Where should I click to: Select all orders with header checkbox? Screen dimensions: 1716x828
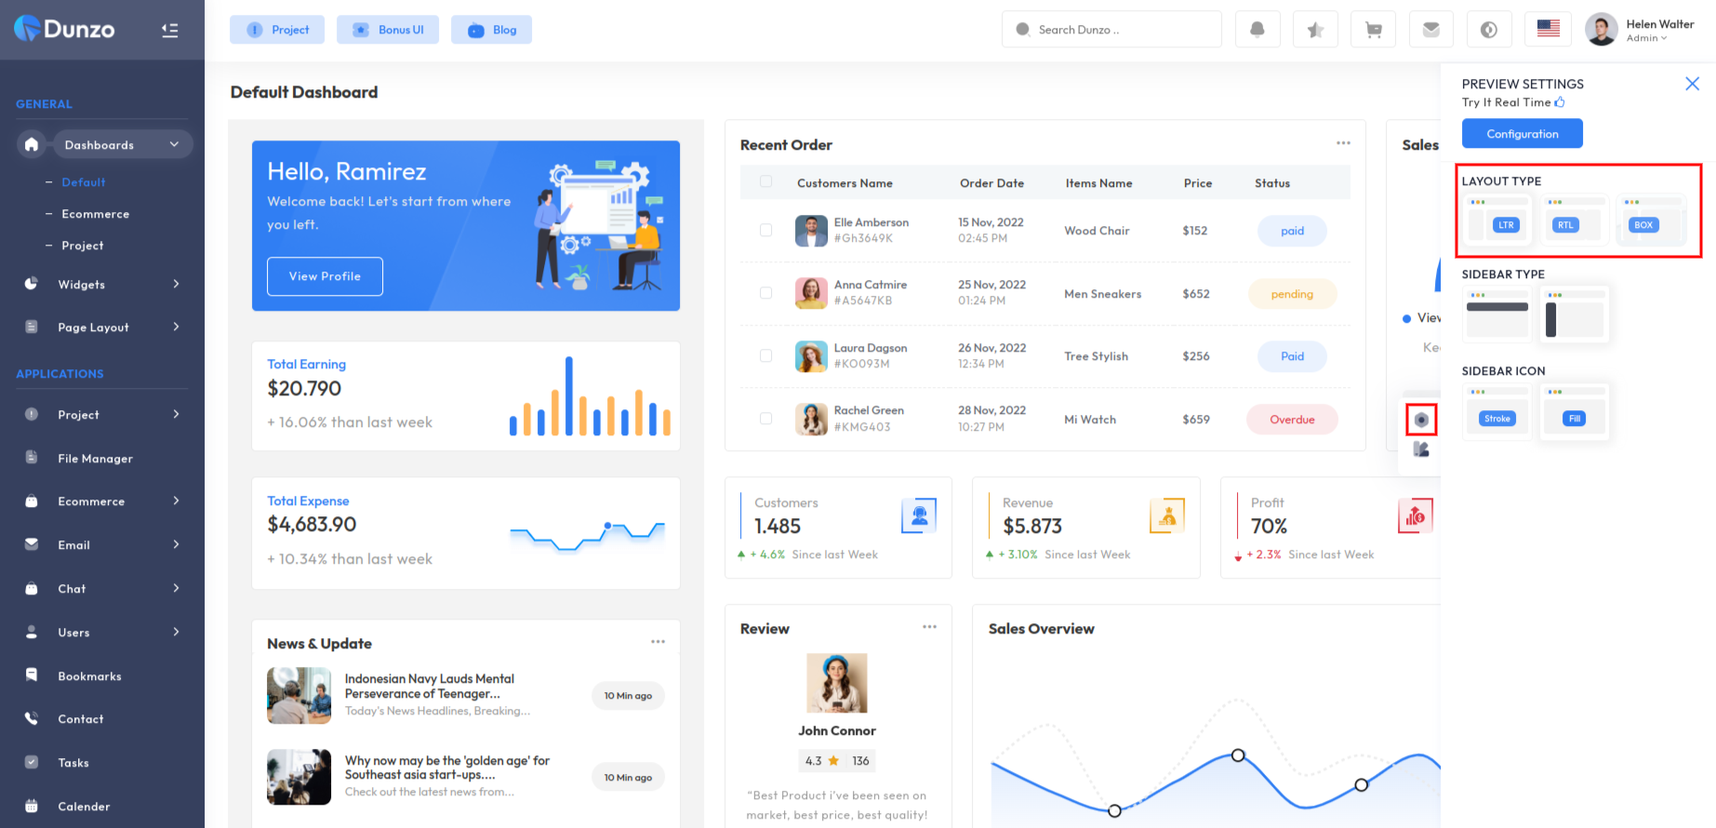click(765, 182)
